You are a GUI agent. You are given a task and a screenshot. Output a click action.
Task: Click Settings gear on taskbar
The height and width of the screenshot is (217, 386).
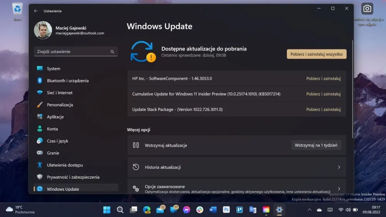pyautogui.click(x=279, y=210)
